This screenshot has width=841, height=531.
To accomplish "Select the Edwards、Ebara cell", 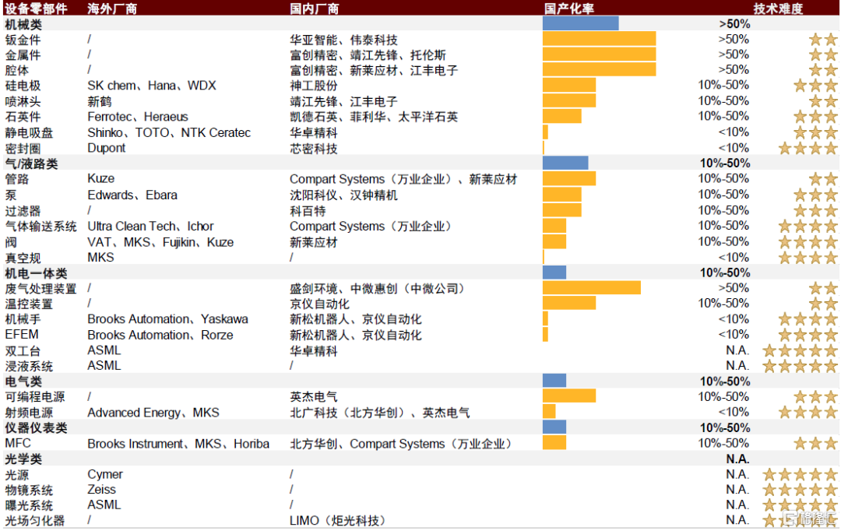I will [x=132, y=195].
